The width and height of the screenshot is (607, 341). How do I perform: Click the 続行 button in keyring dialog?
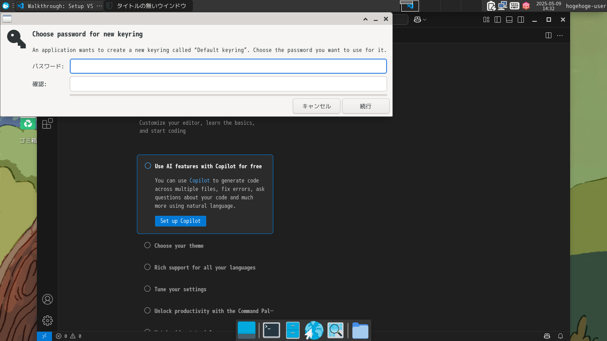(x=366, y=106)
